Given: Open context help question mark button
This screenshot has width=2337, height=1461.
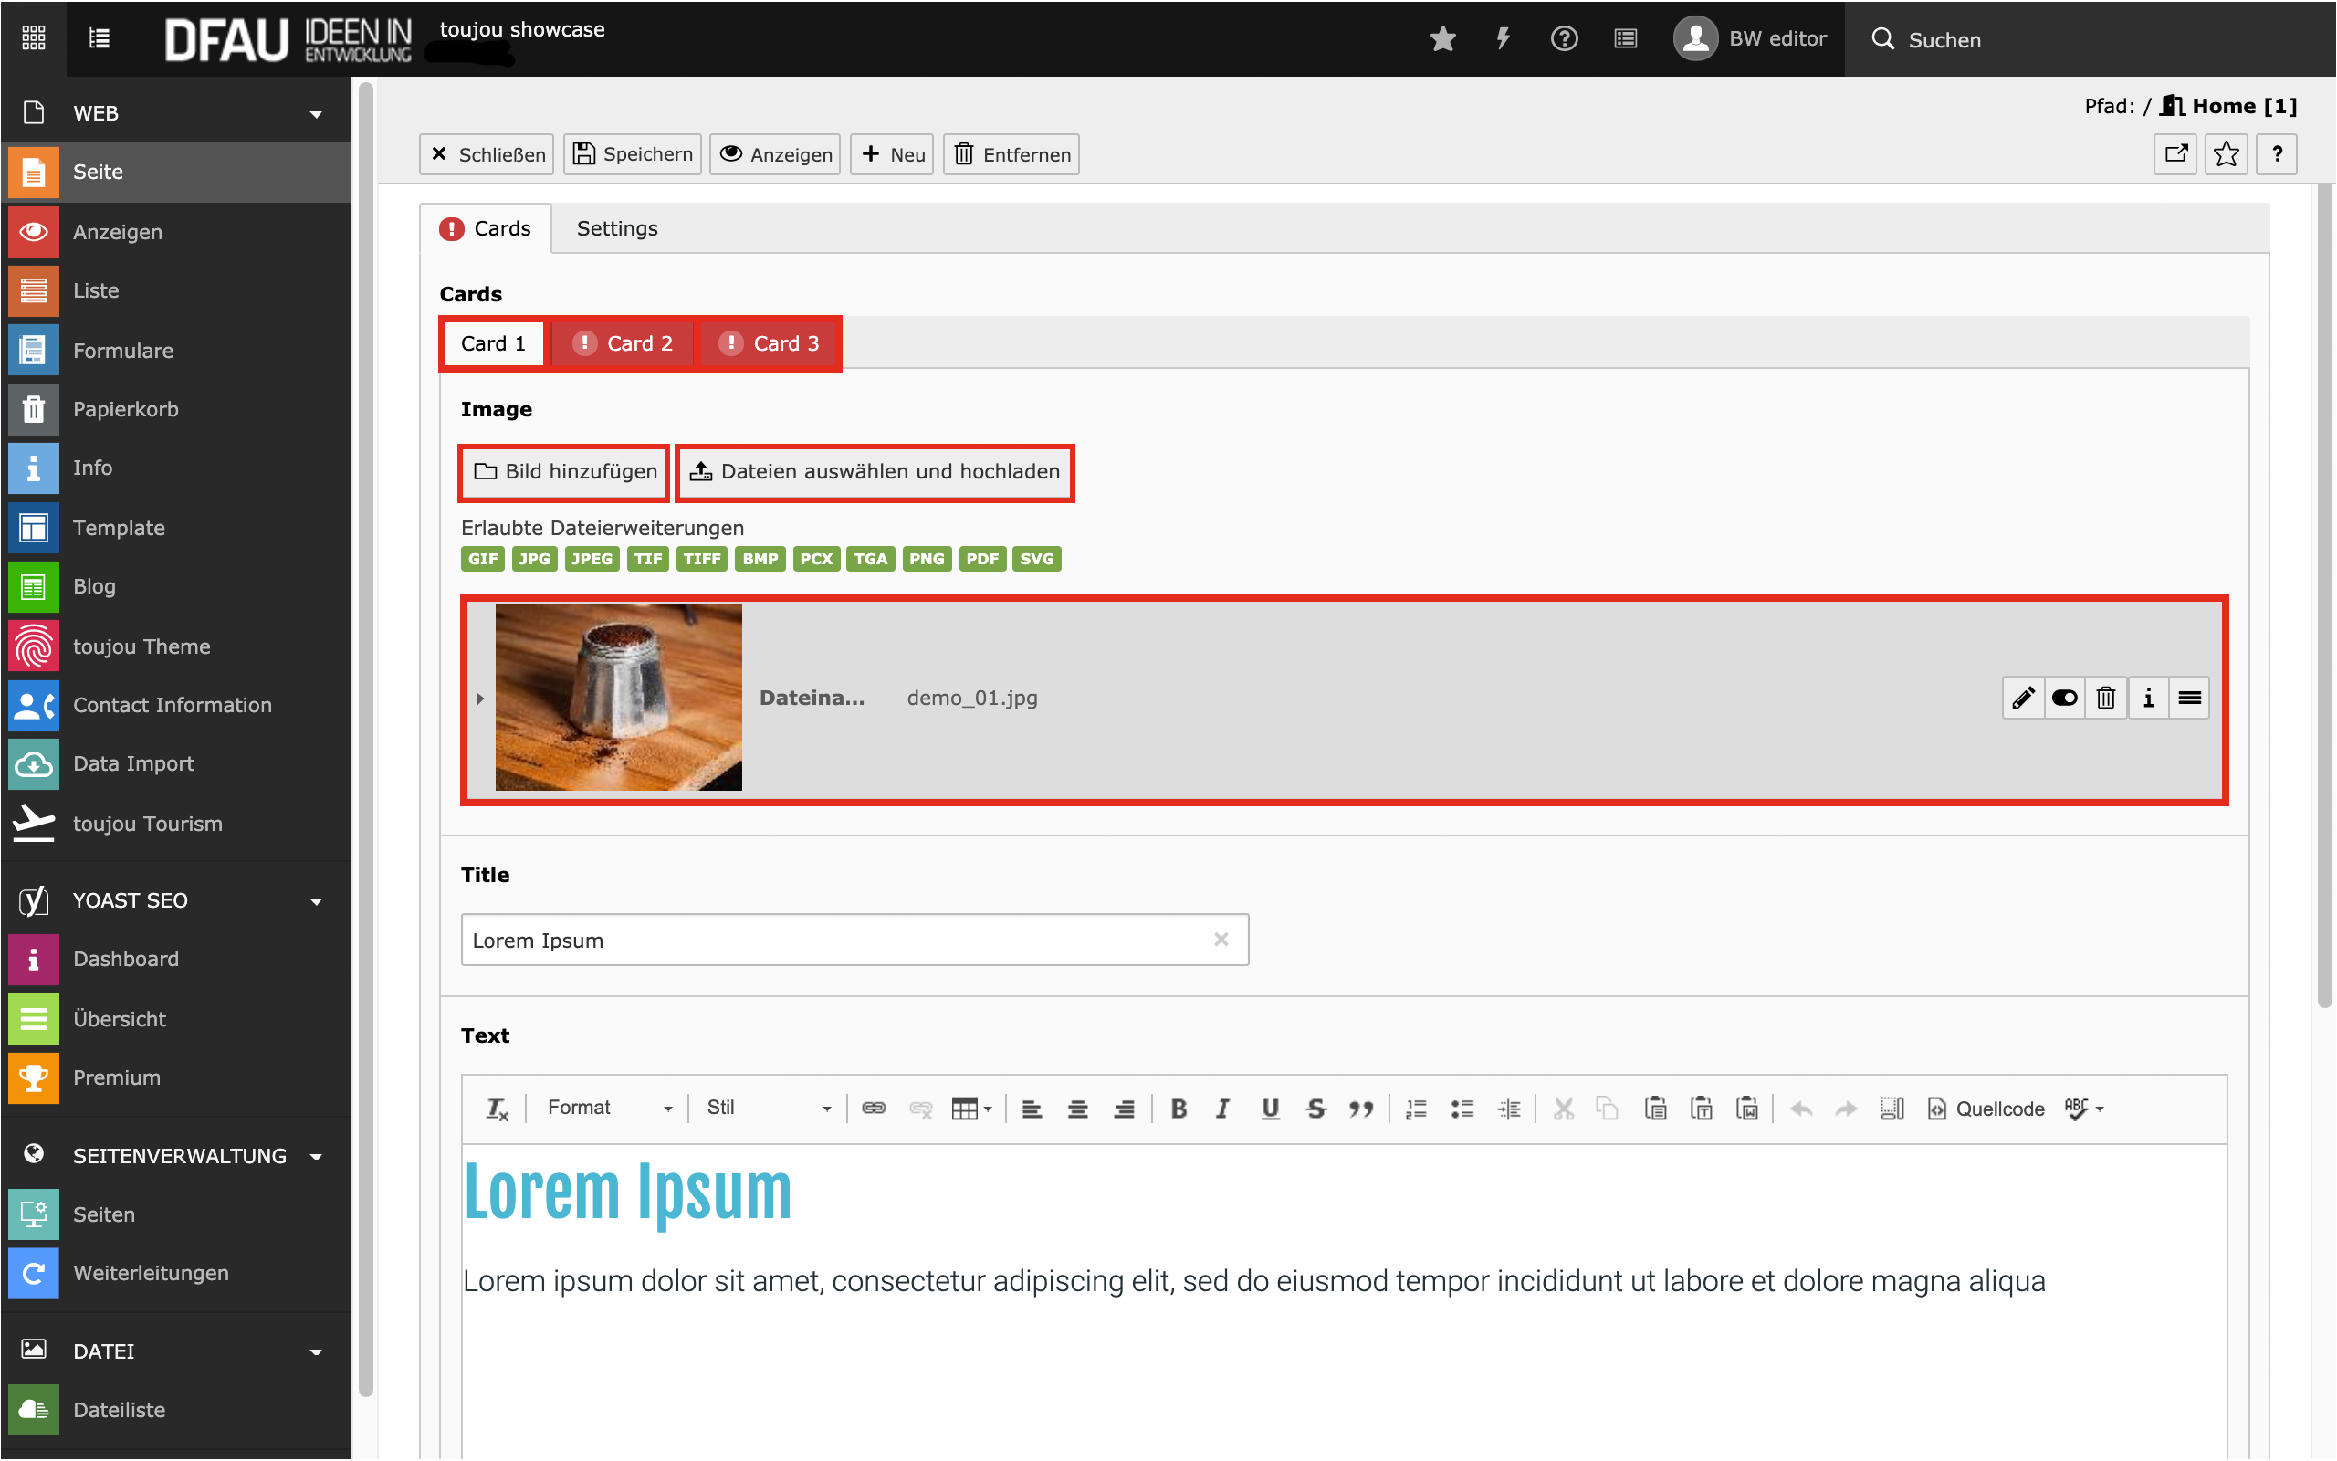Looking at the screenshot, I should point(2277,154).
